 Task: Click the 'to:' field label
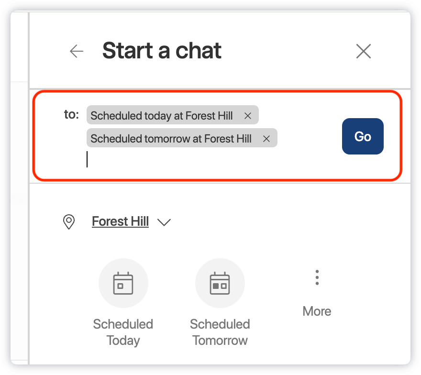pyautogui.click(x=71, y=115)
